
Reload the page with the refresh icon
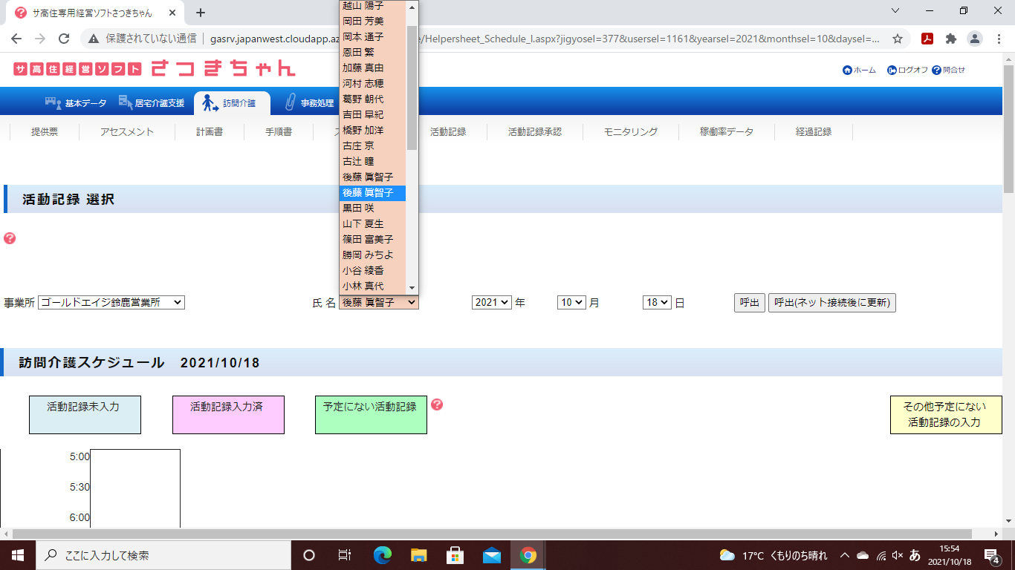[64, 39]
